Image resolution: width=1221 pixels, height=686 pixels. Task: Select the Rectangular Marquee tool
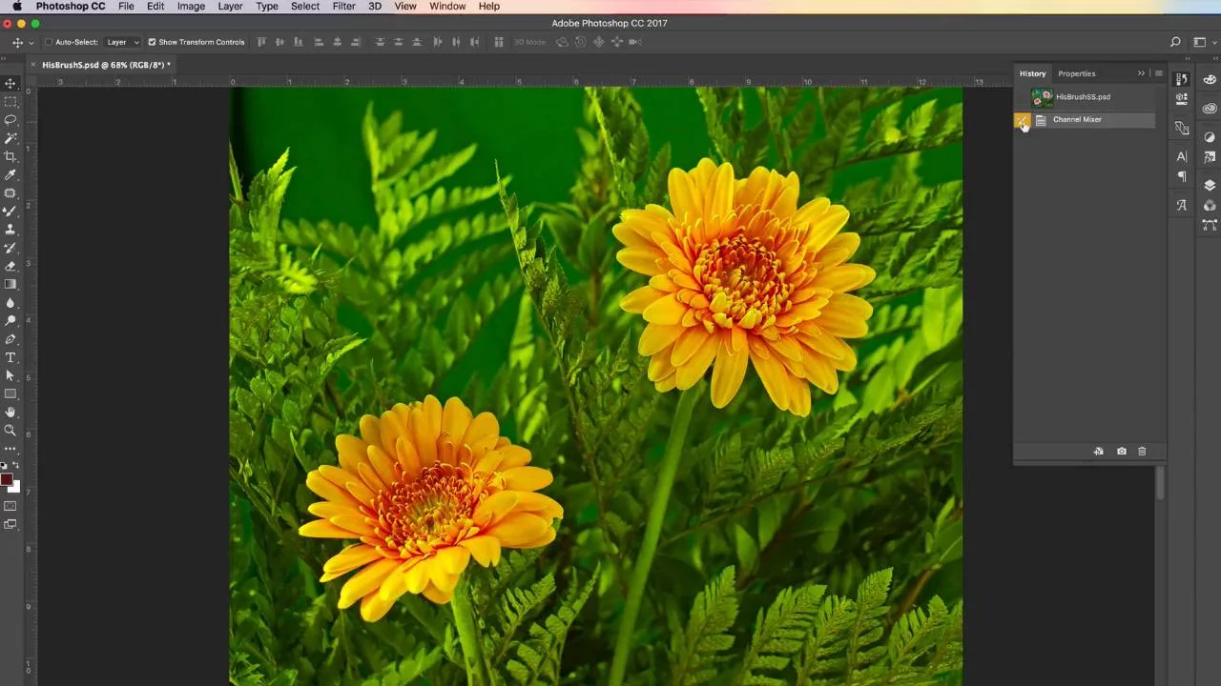[x=10, y=102]
